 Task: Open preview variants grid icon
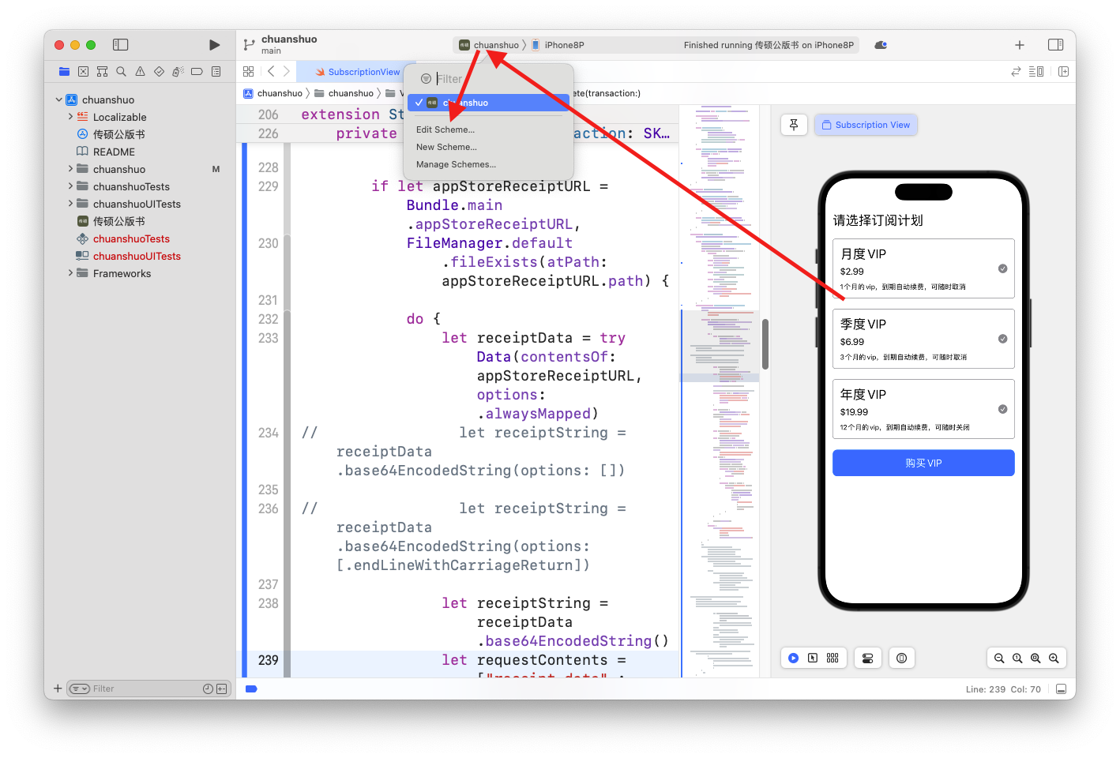832,658
